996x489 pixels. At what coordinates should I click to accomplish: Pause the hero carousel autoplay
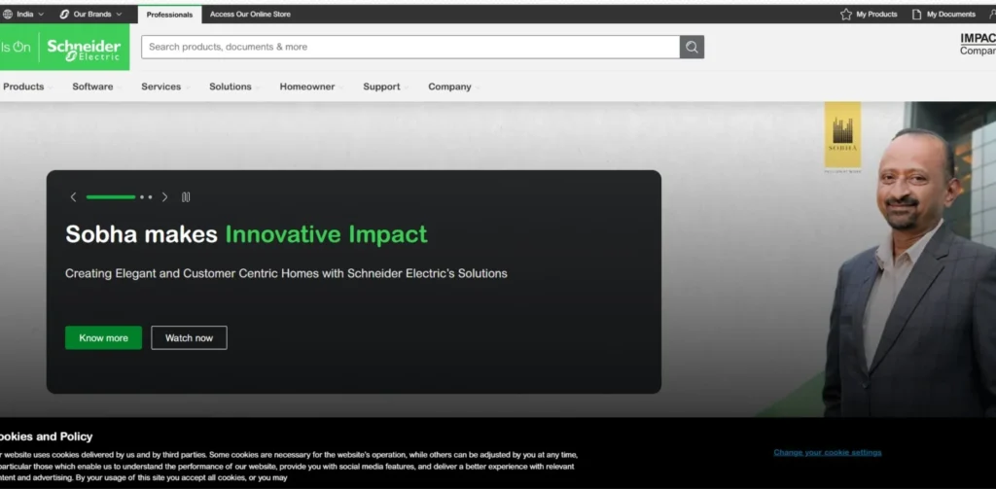[x=186, y=197]
